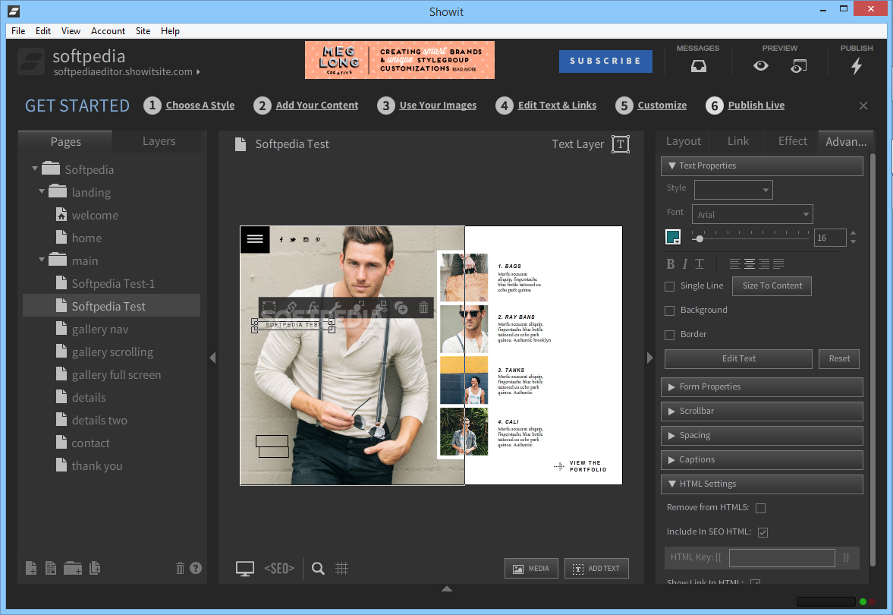893x615 pixels.
Task: Enable the Border checkbox
Action: tap(670, 335)
